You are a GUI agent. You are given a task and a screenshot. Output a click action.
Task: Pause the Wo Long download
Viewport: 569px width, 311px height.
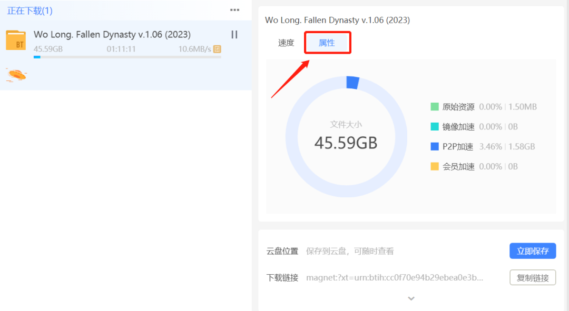click(234, 34)
